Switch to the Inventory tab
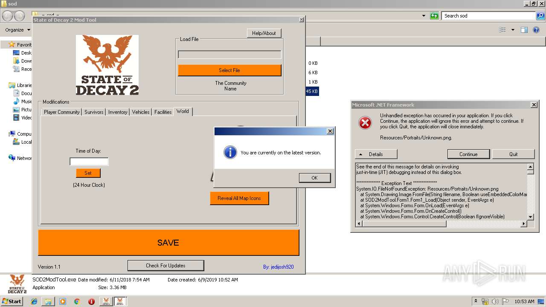The image size is (546, 307). coord(118,112)
